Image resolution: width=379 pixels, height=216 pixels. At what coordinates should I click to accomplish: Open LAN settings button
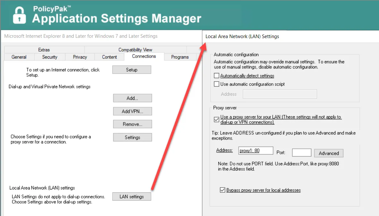(132, 196)
